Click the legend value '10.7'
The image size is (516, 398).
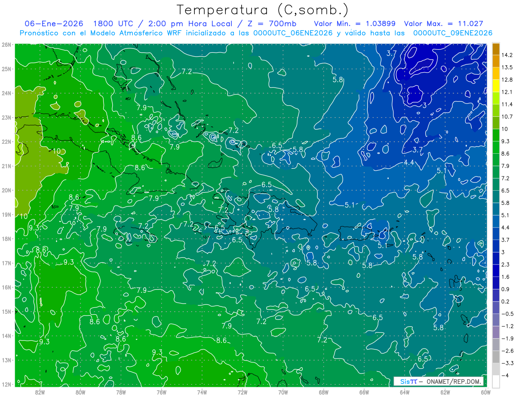[x=507, y=117]
